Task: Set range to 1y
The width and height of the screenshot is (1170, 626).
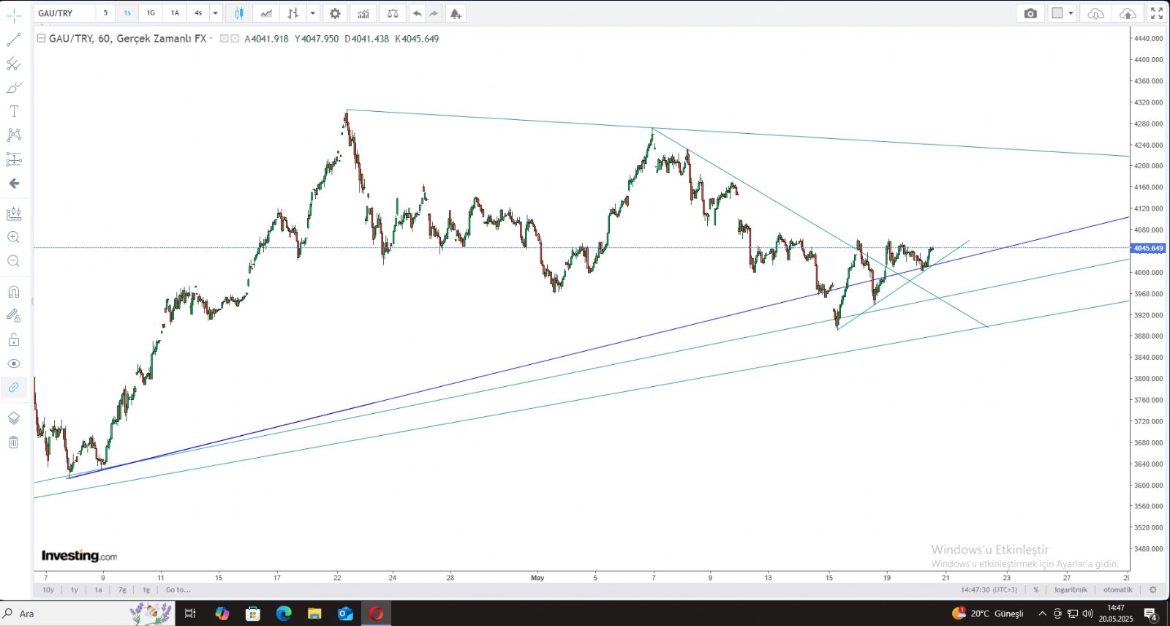Action: click(74, 589)
